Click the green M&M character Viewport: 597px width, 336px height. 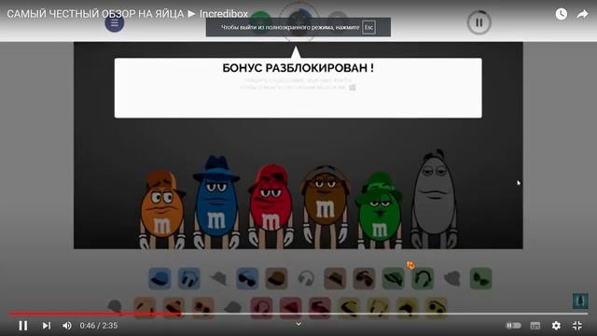pyautogui.click(x=379, y=211)
